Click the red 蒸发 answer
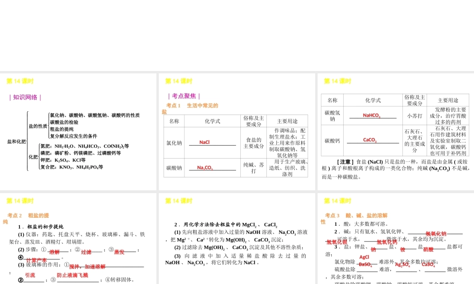The width and height of the screenshot is (474, 284). [119, 252]
